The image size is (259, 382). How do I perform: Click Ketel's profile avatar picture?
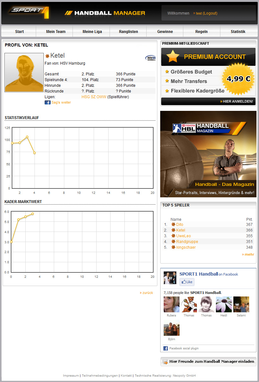(24, 73)
